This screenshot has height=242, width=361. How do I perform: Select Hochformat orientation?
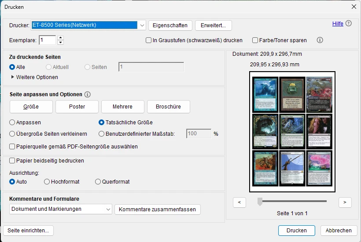pos(47,182)
